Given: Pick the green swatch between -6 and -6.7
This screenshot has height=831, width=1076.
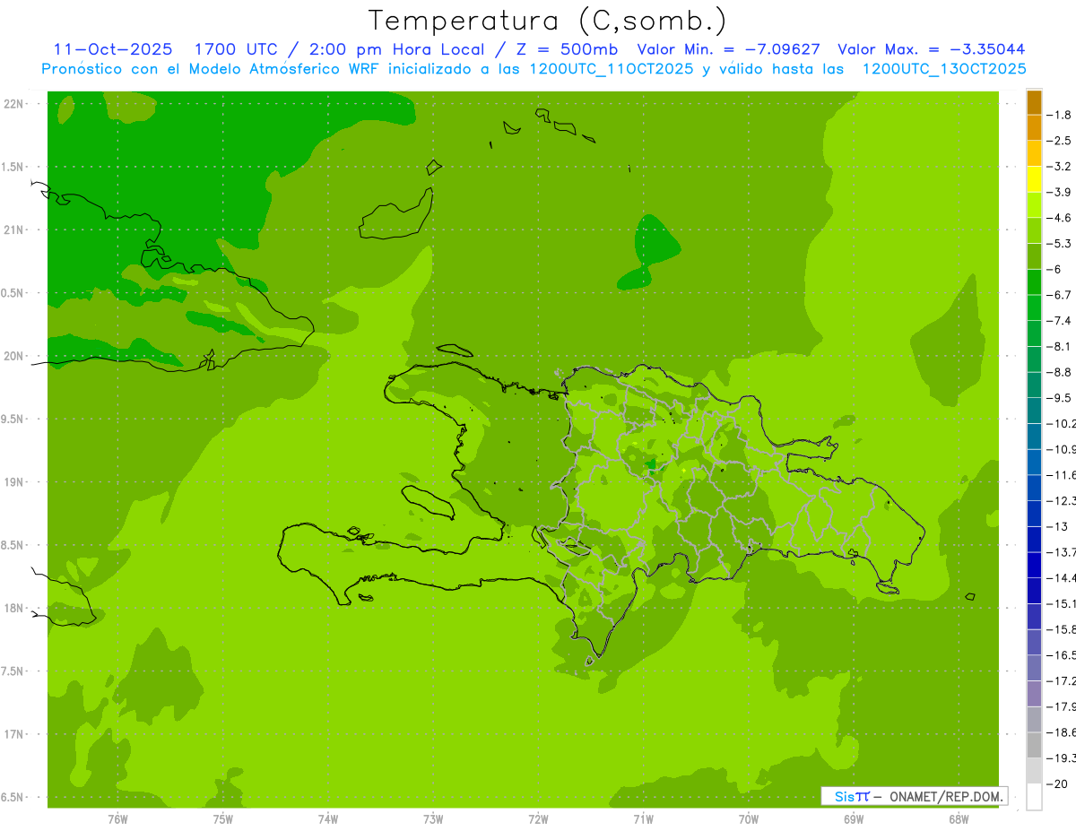Looking at the screenshot, I should pyautogui.click(x=1034, y=282).
